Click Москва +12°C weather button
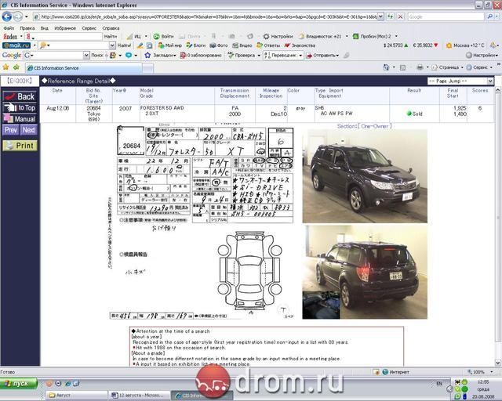 pos(465,45)
